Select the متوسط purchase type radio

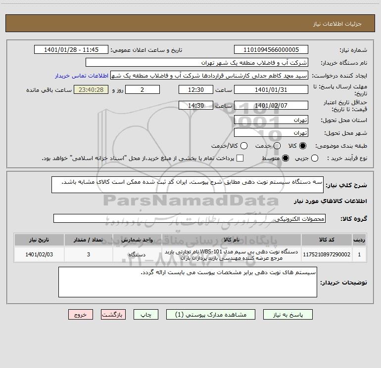286,158
